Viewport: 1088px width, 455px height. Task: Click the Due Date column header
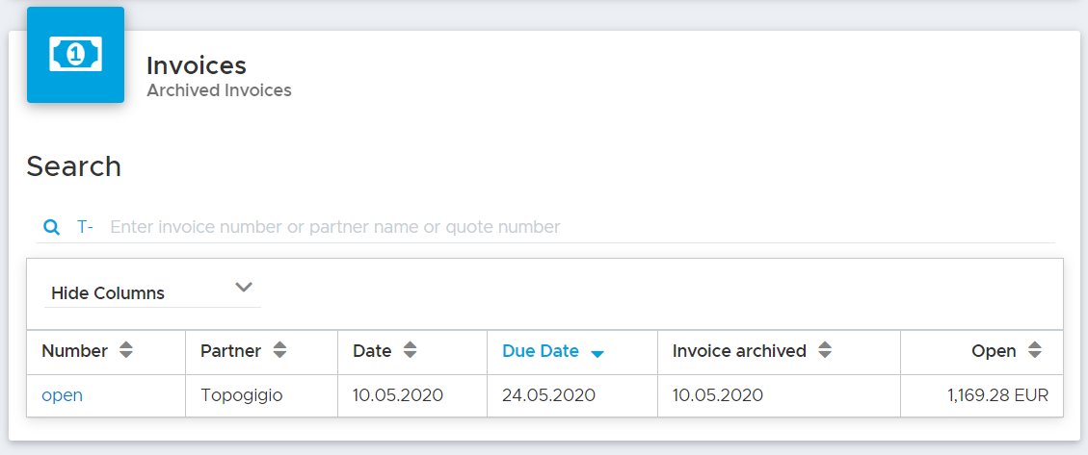point(541,351)
